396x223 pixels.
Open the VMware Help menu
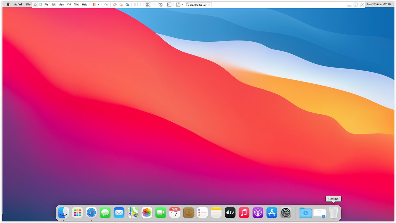coord(84,5)
